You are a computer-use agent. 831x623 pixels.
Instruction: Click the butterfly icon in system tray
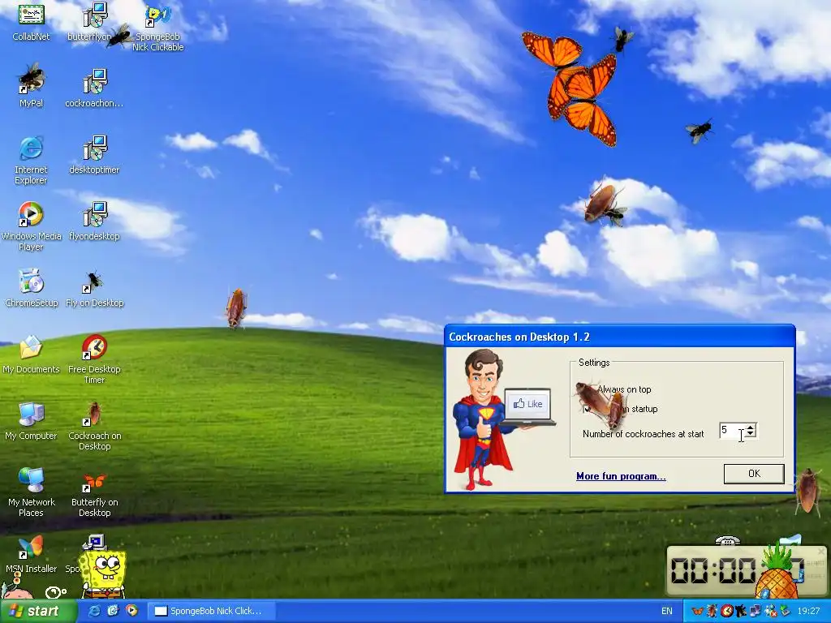[x=699, y=611]
